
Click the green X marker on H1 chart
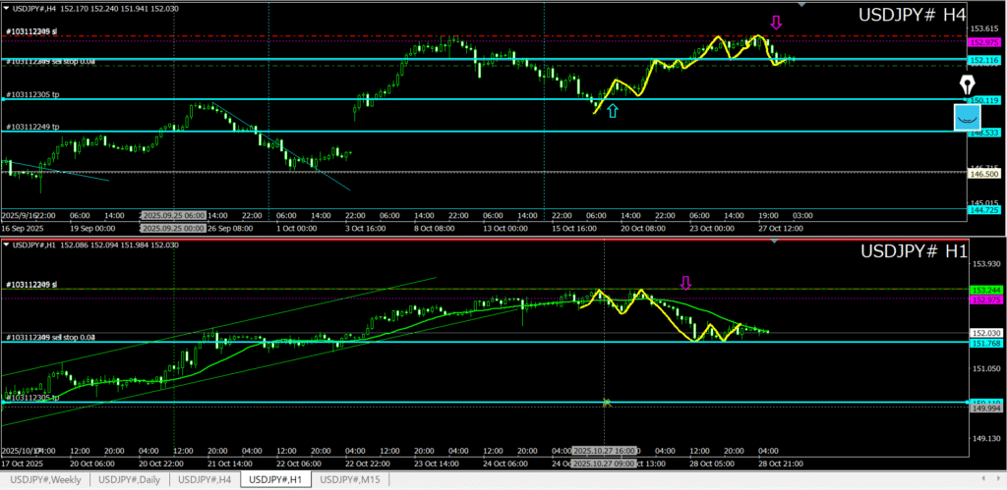607,403
